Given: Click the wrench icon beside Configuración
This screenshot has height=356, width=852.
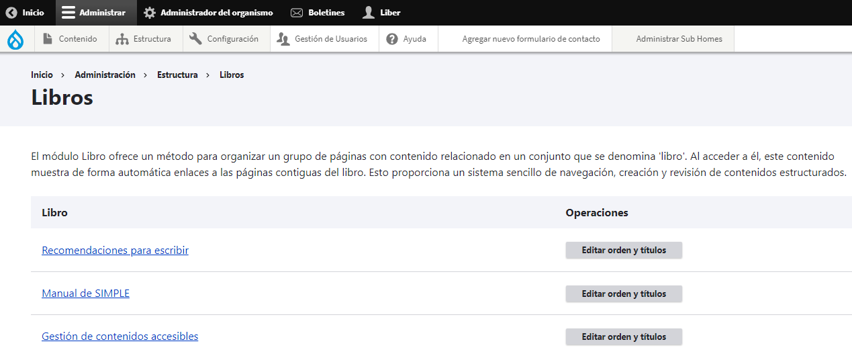Looking at the screenshot, I should (x=195, y=39).
